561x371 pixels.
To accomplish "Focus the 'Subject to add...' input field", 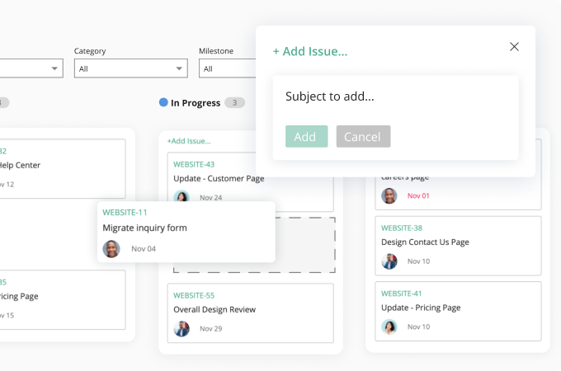I will (395, 96).
